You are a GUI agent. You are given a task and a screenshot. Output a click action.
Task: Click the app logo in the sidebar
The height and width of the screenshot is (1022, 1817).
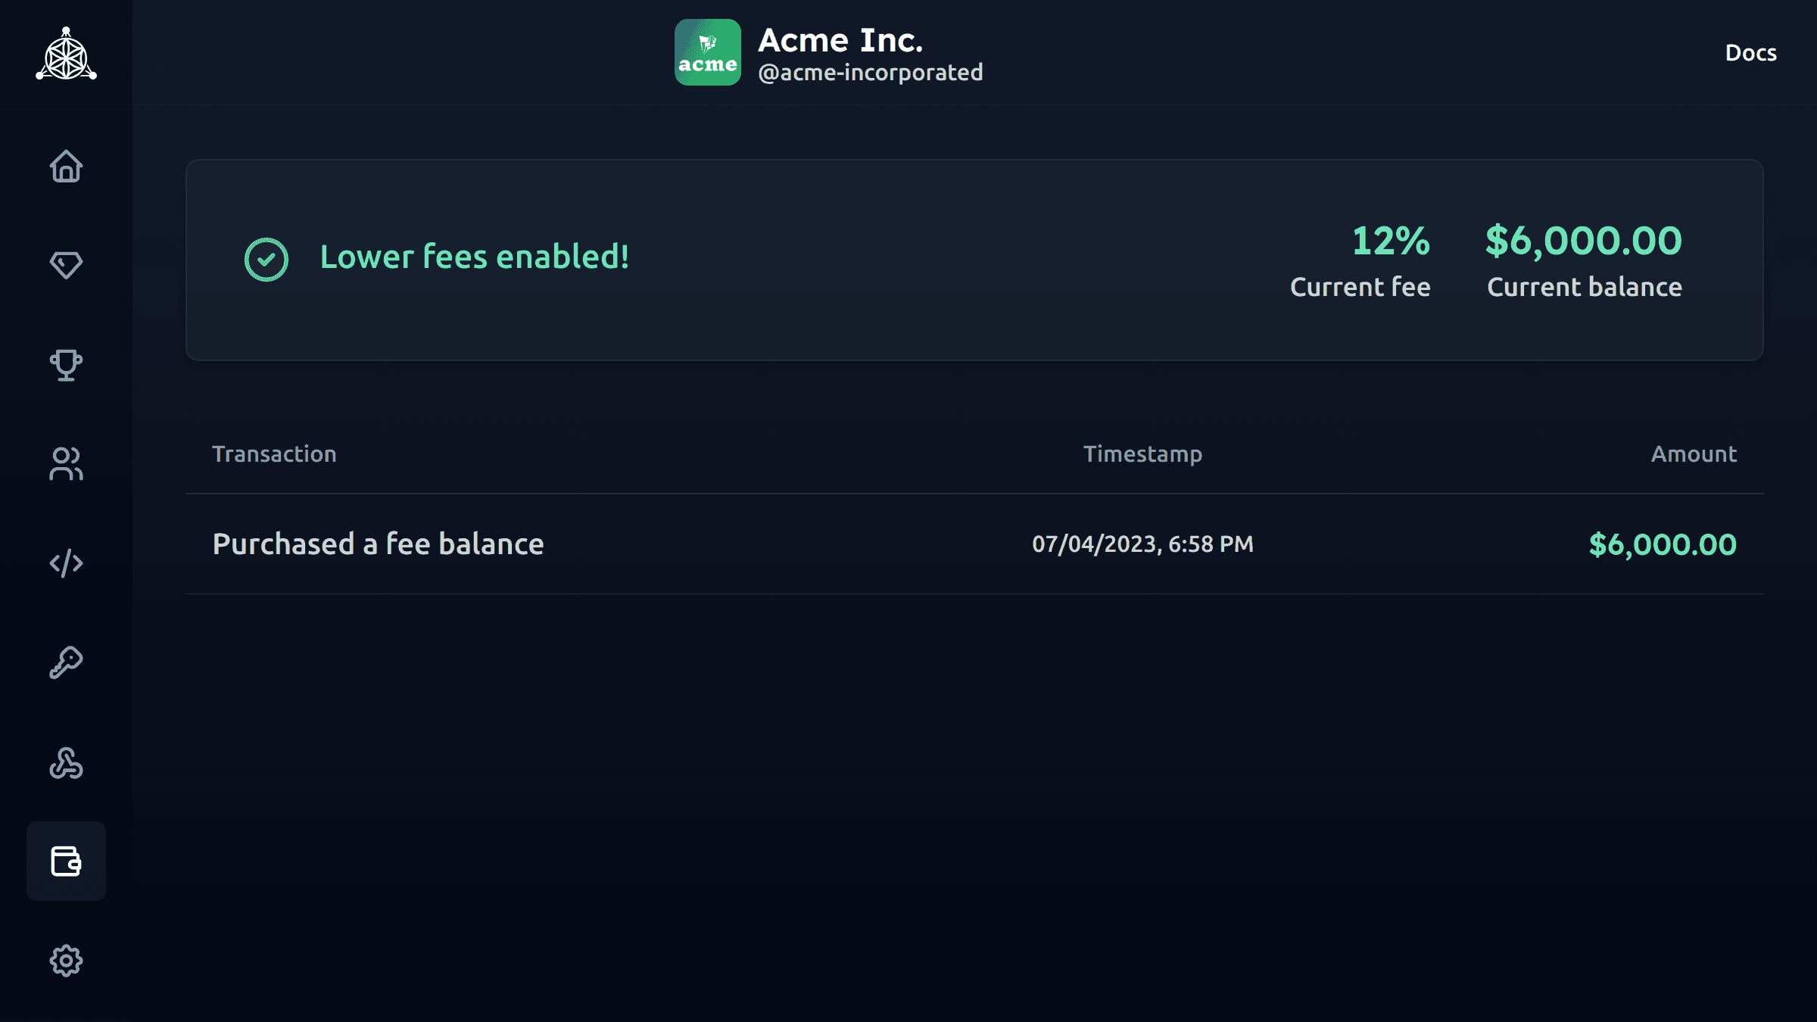coord(66,55)
